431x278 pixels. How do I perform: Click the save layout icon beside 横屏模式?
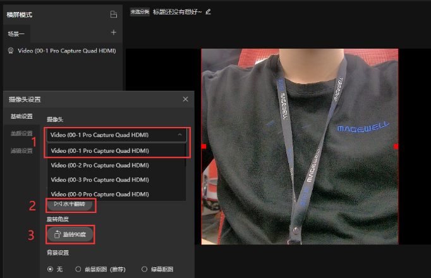(x=114, y=15)
